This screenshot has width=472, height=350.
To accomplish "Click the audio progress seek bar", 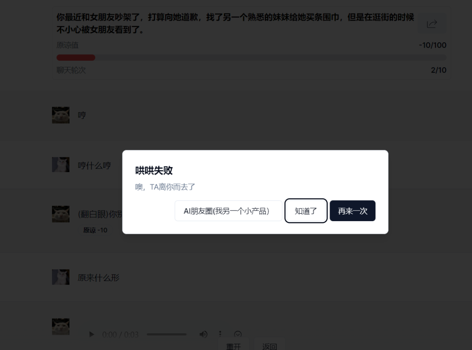I will [x=167, y=335].
